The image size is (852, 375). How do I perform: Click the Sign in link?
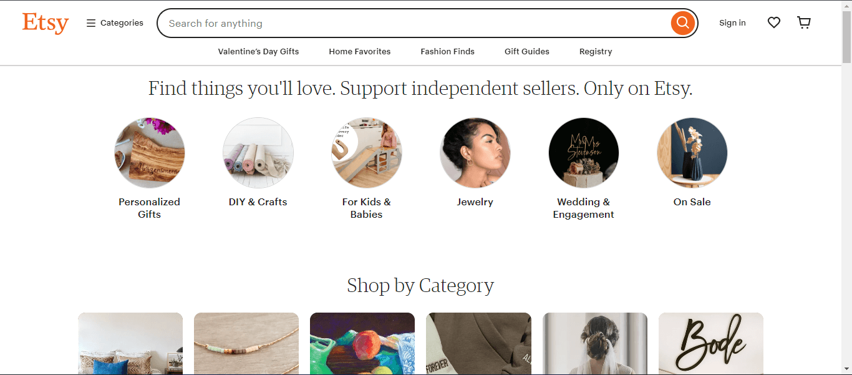coord(732,22)
